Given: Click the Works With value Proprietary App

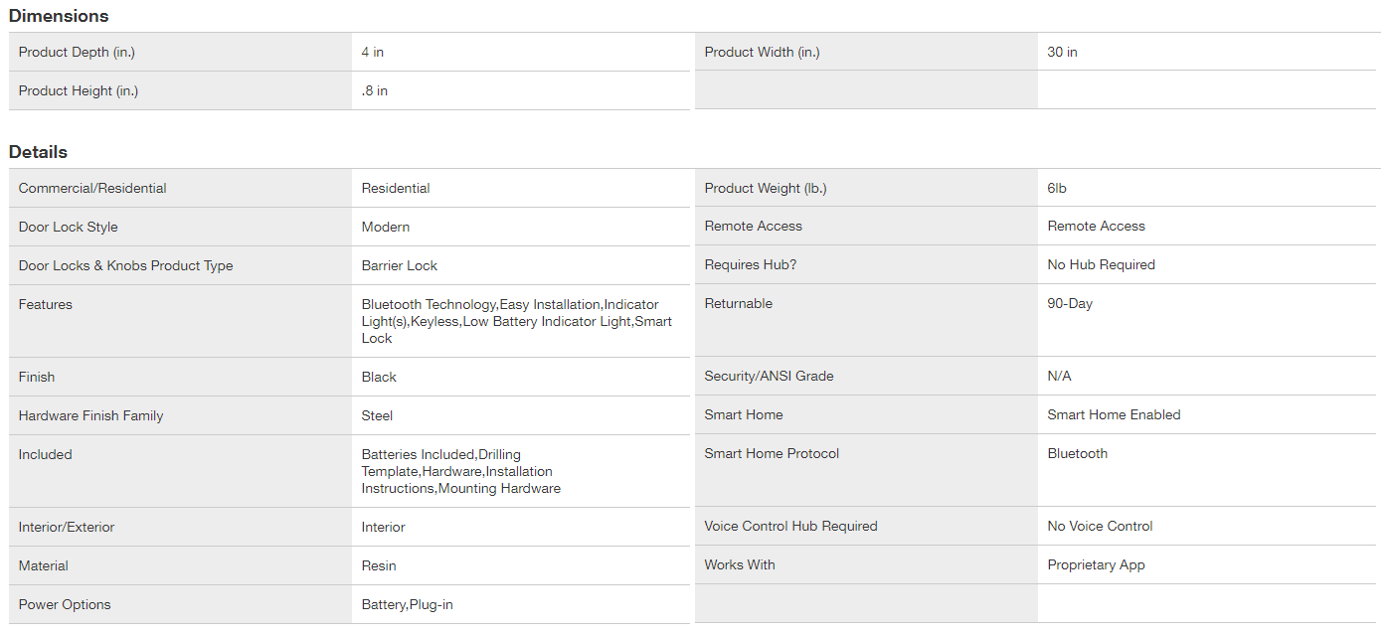Looking at the screenshot, I should pos(1096,564).
